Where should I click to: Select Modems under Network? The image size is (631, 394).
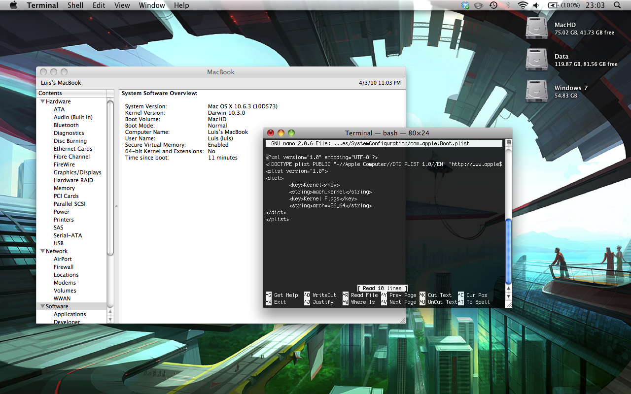click(65, 283)
